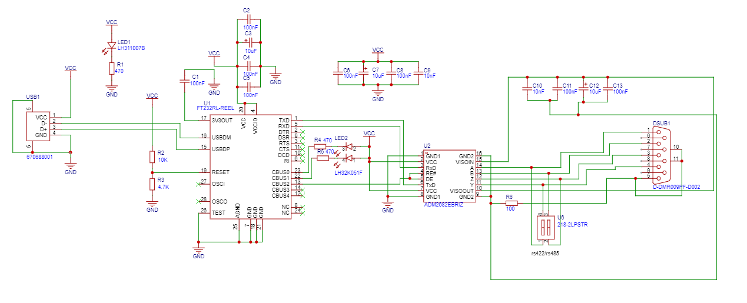Select the R3 4.7K resistor
Viewport: 747px width, 303px height.
tap(152, 184)
